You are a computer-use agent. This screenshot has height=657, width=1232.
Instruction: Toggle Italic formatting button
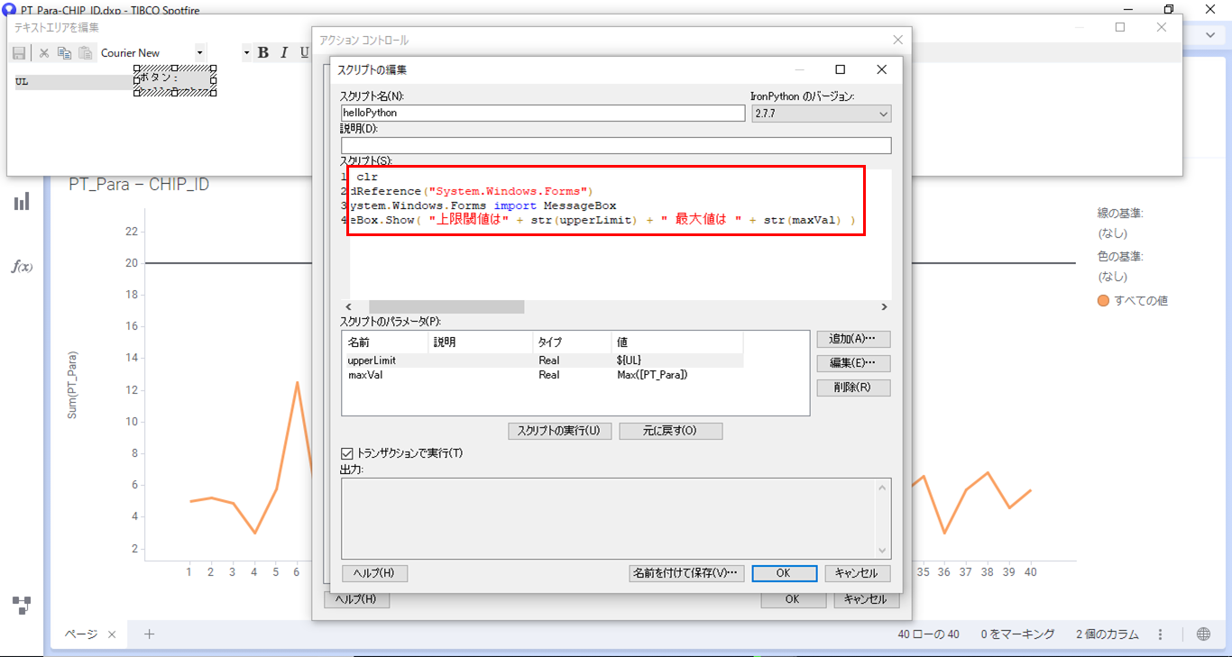pos(284,53)
